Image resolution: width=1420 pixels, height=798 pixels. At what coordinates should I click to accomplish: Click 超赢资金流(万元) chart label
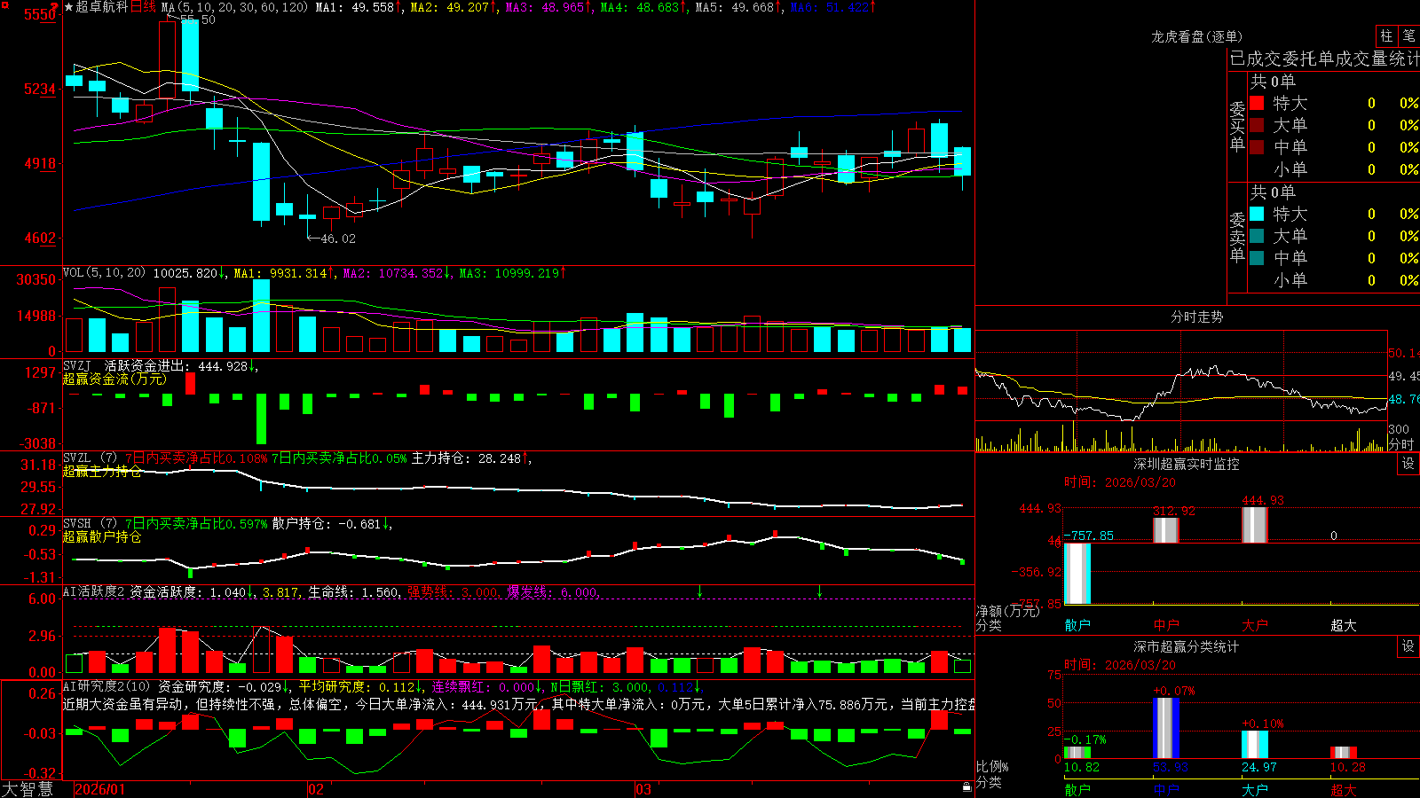(114, 379)
